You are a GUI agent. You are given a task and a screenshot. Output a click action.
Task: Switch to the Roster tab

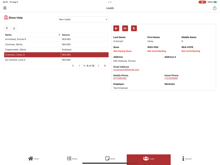click(72, 159)
